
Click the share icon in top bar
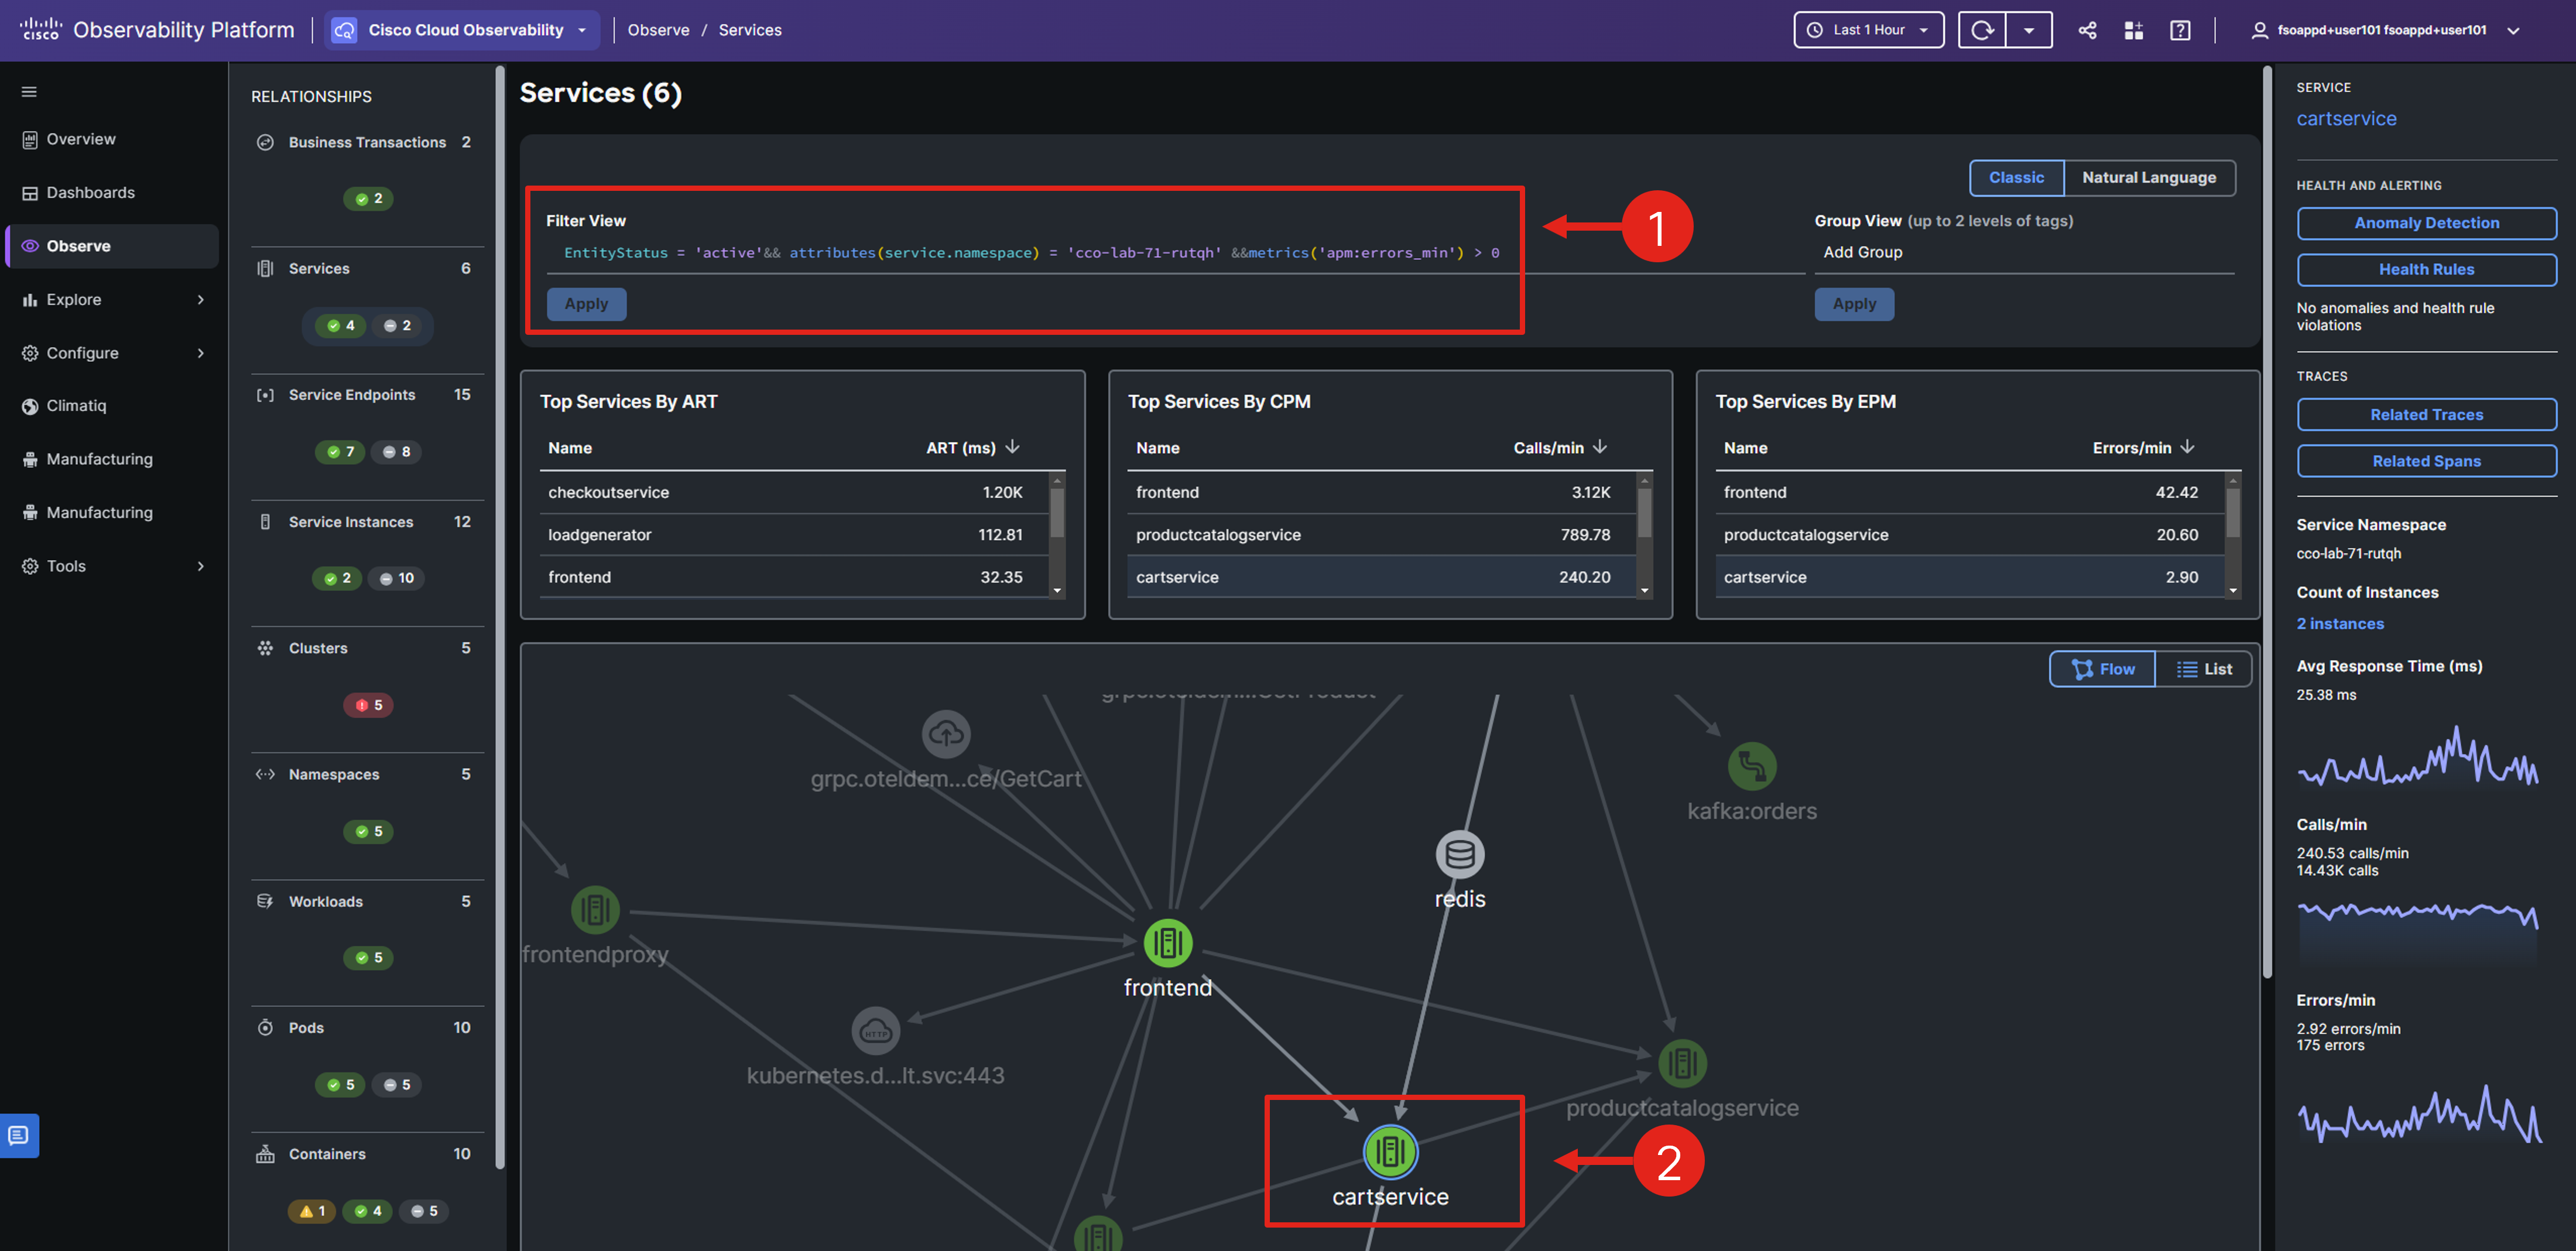(x=2087, y=30)
